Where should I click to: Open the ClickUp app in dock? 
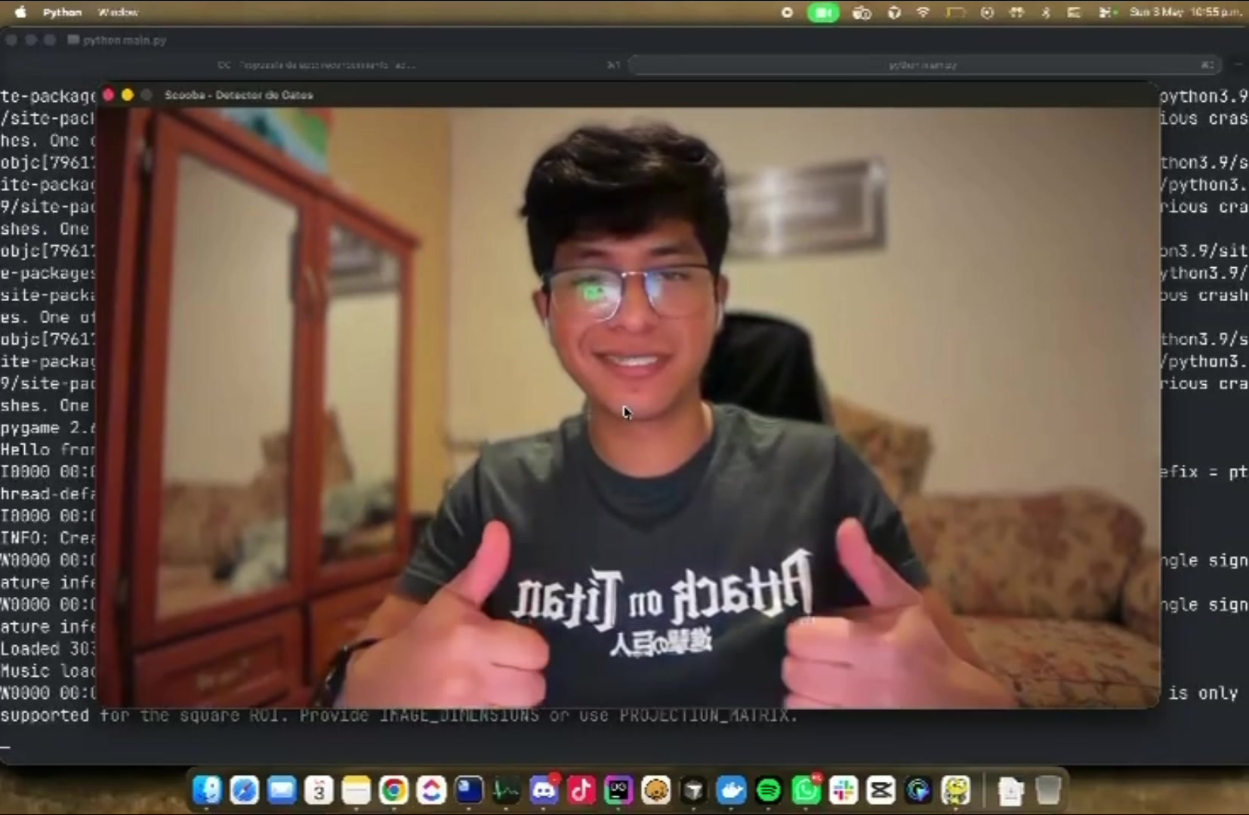(x=431, y=790)
